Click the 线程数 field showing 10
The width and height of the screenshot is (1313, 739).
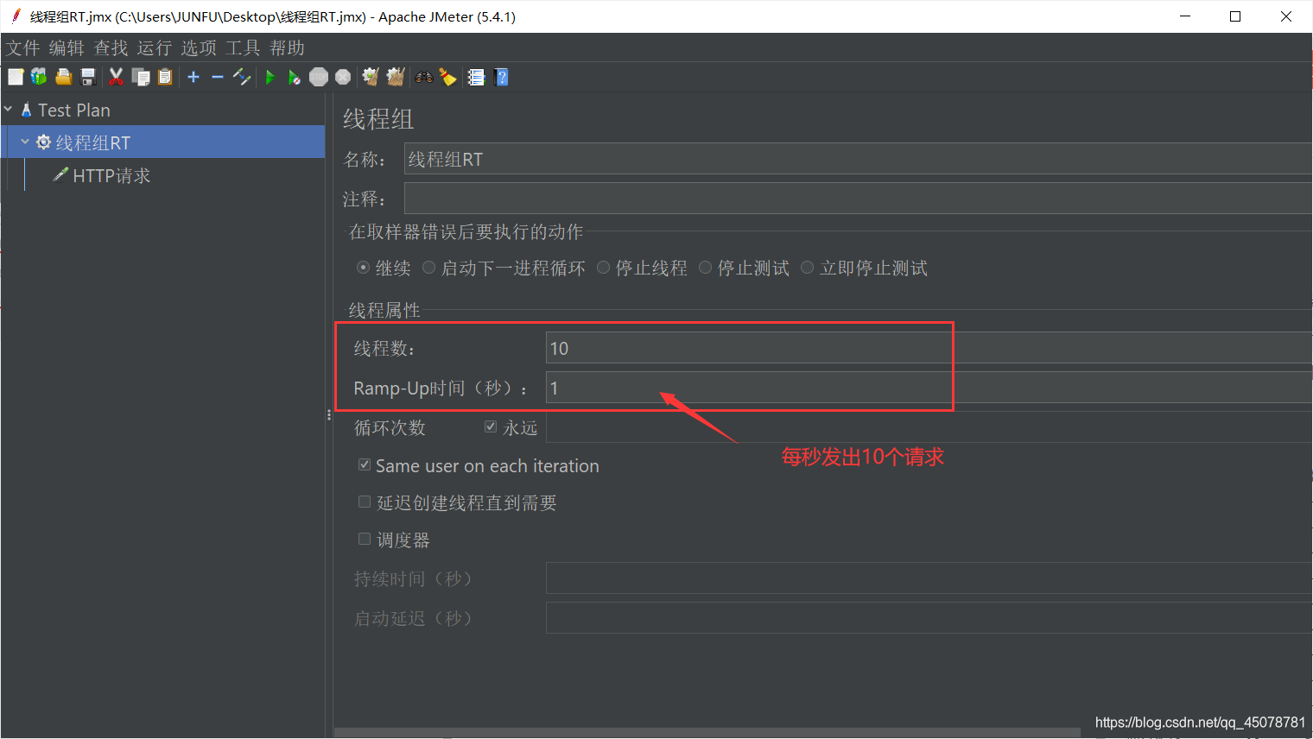(x=929, y=348)
